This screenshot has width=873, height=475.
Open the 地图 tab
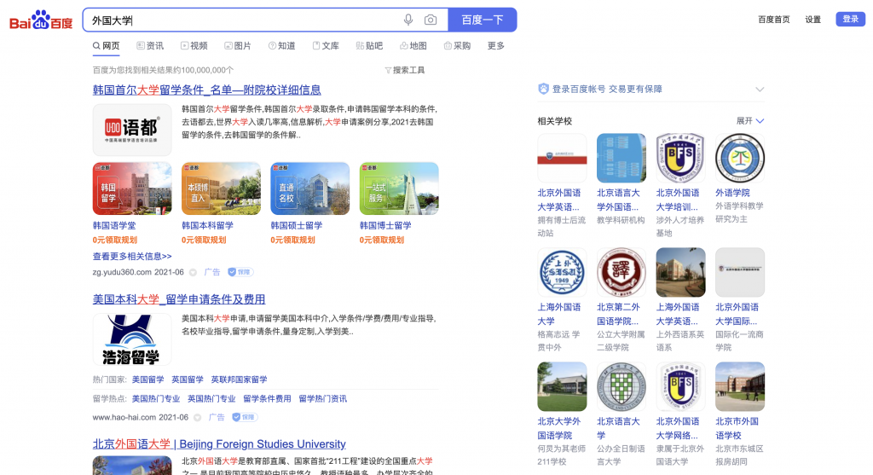(413, 46)
